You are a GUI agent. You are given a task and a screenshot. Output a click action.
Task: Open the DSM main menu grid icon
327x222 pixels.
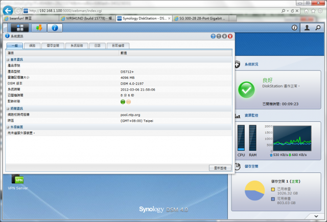20,28
